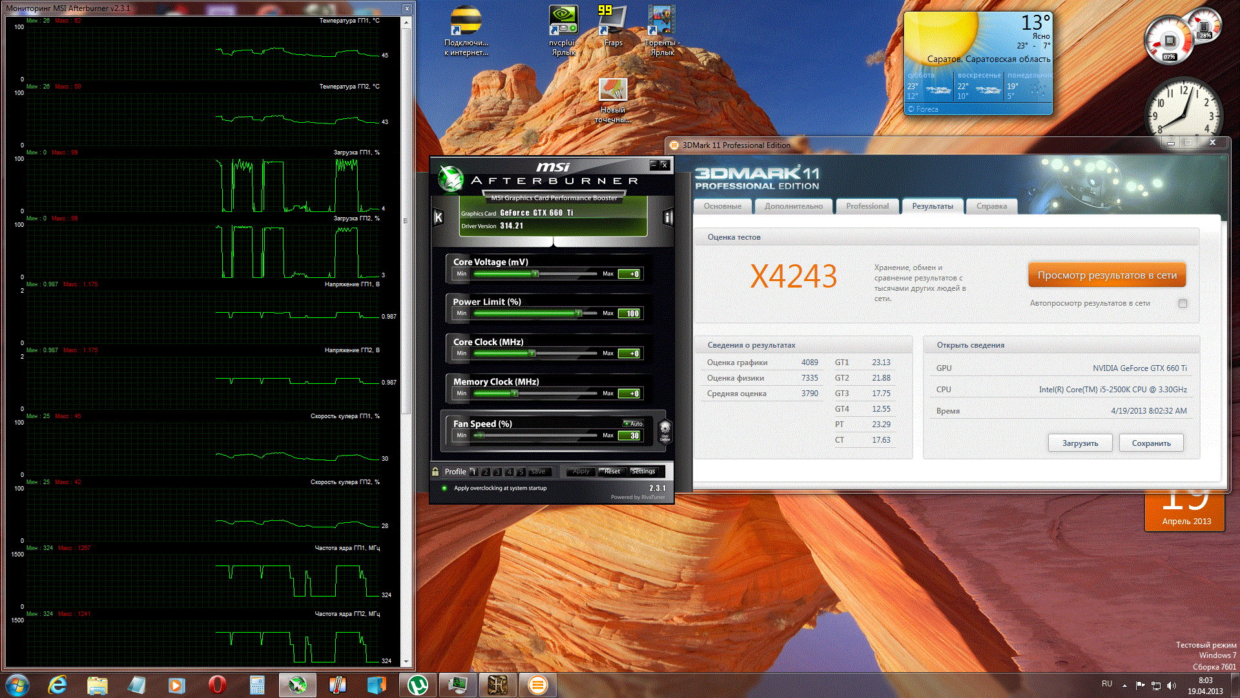Enable automatic online results viewing checkbox
Viewport: 1240px width, 698px height.
point(1183,303)
